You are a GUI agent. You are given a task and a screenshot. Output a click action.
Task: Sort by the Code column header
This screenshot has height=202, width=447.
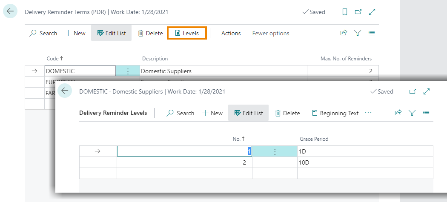tap(54, 59)
